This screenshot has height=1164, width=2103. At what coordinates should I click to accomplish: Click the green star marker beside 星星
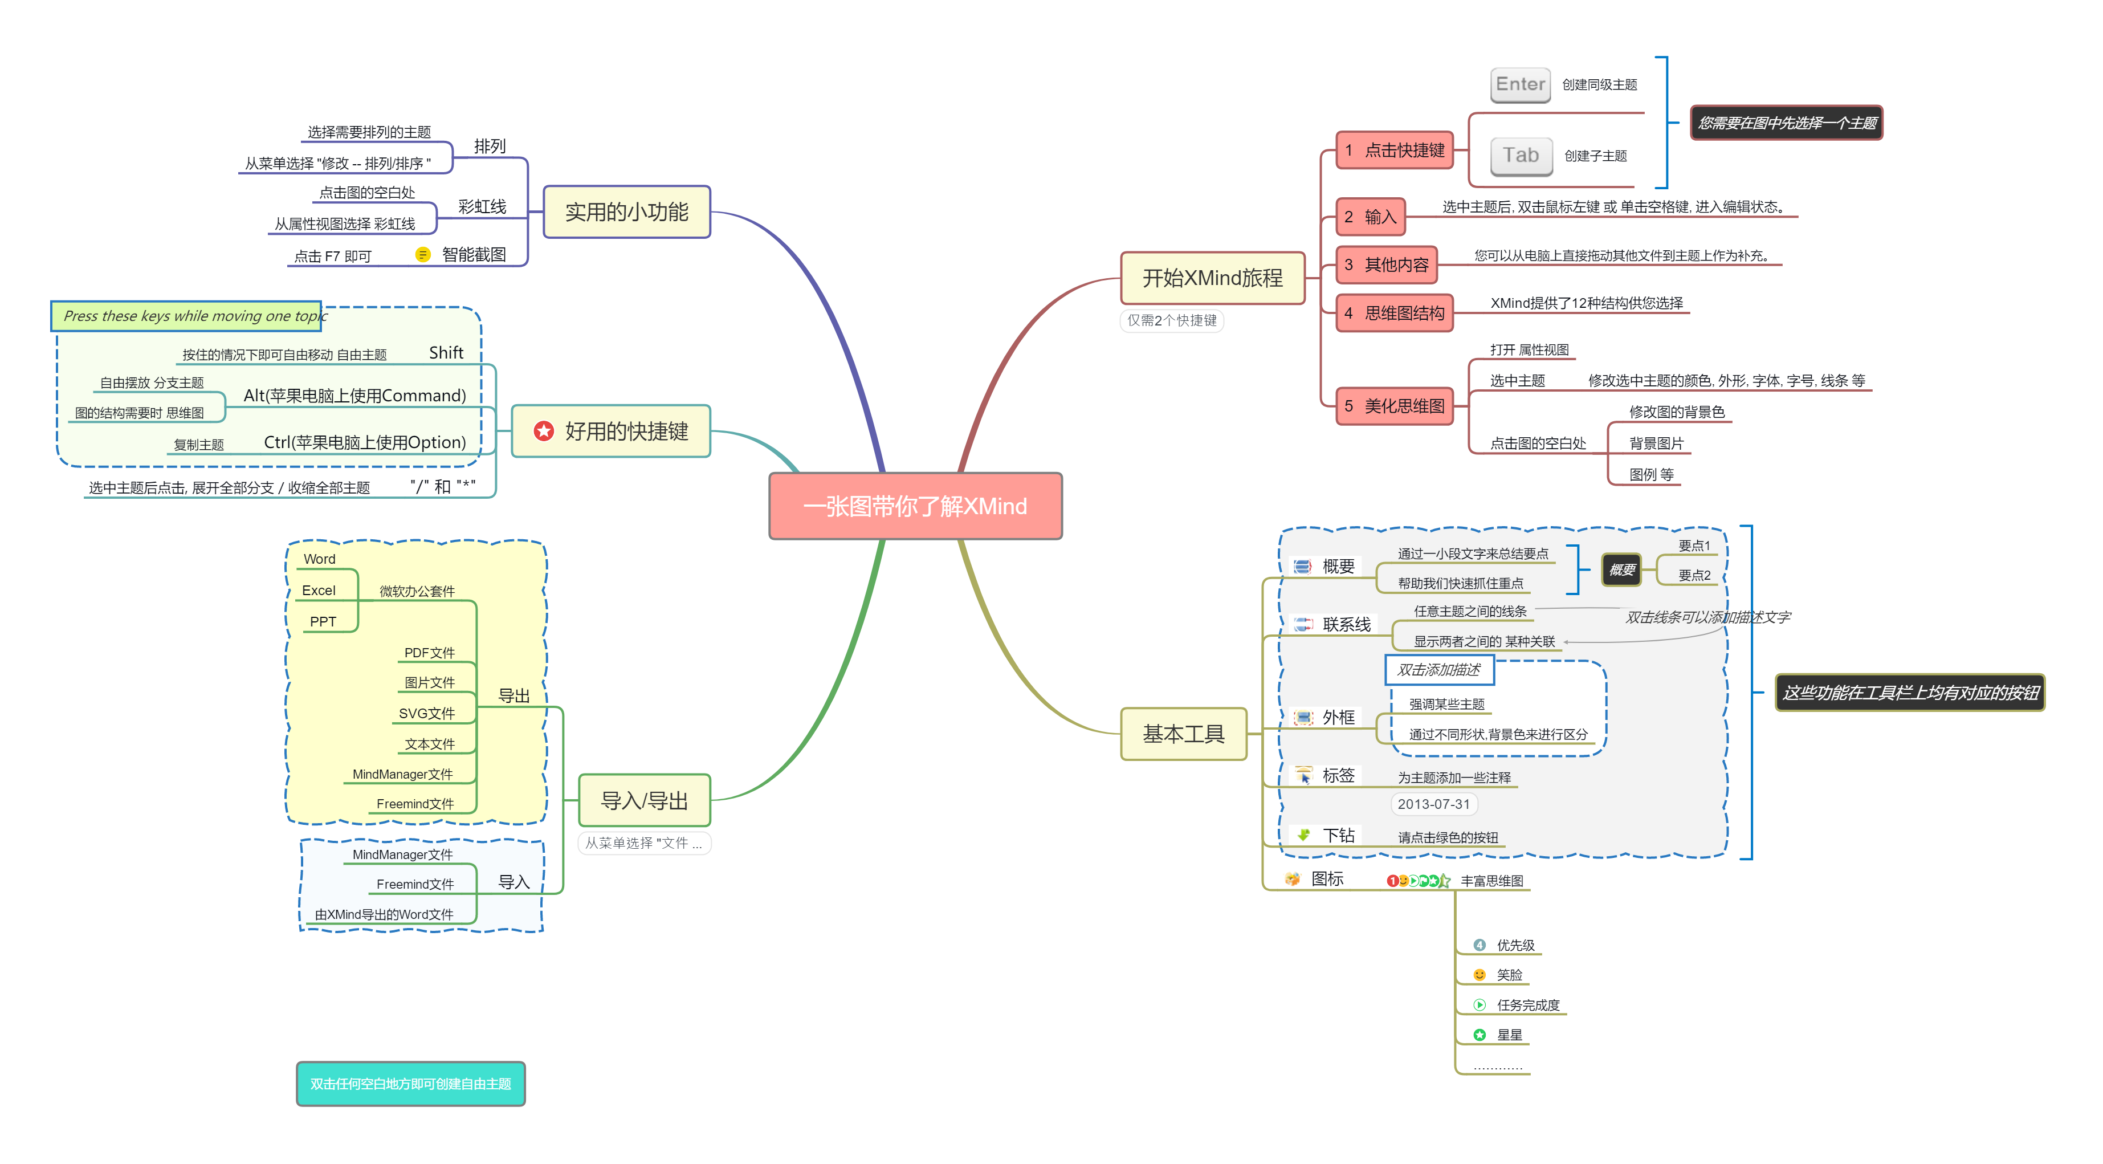pos(1480,1035)
